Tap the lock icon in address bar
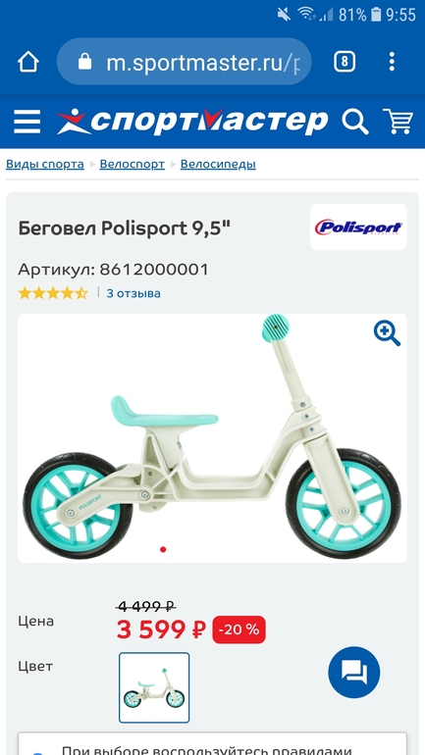Screen dimensions: 425x755 [84, 62]
